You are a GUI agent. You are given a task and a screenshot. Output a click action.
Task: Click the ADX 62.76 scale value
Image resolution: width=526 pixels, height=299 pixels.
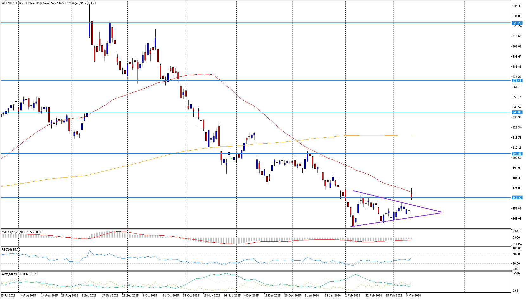pos(516,273)
